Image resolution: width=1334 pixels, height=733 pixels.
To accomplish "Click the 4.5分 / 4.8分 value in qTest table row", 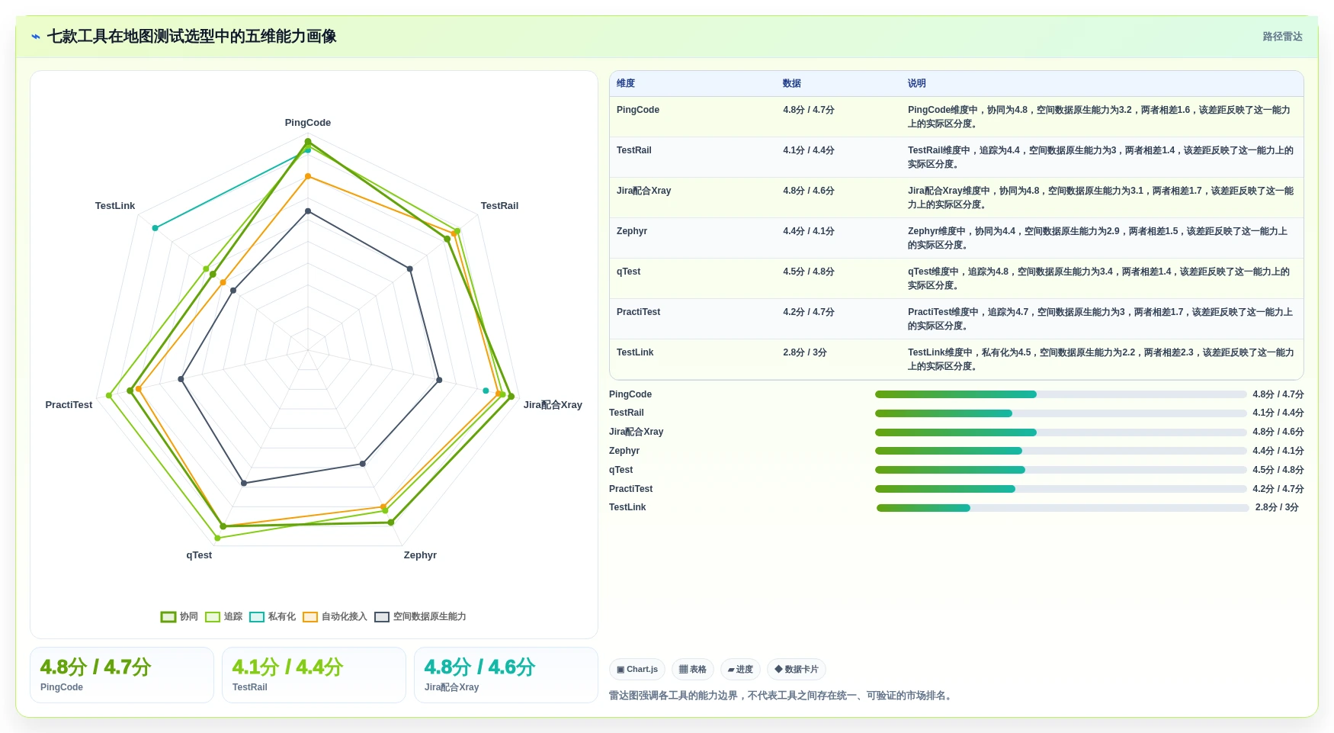I will pos(809,272).
